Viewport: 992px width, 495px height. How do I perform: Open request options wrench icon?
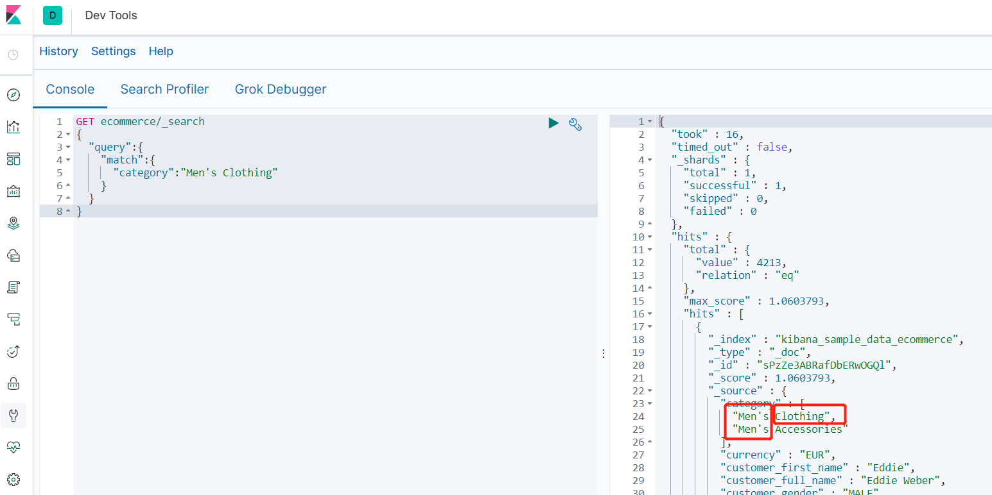(575, 124)
